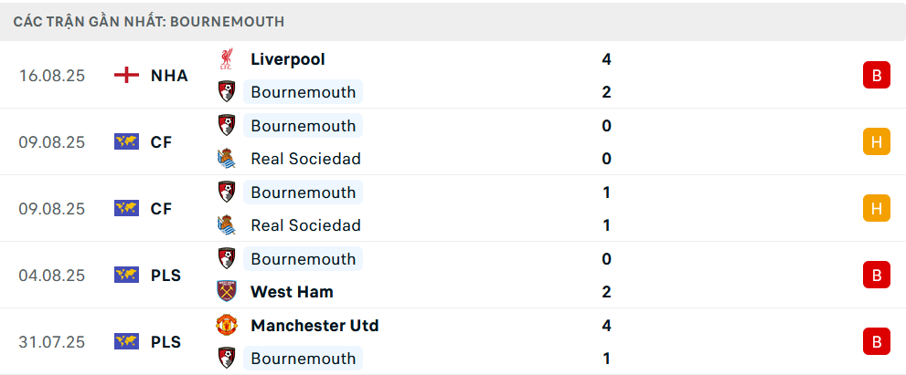Click orange H badge for the 0-0 draw
Image resolution: width=906 pixels, height=375 pixels.
click(876, 141)
